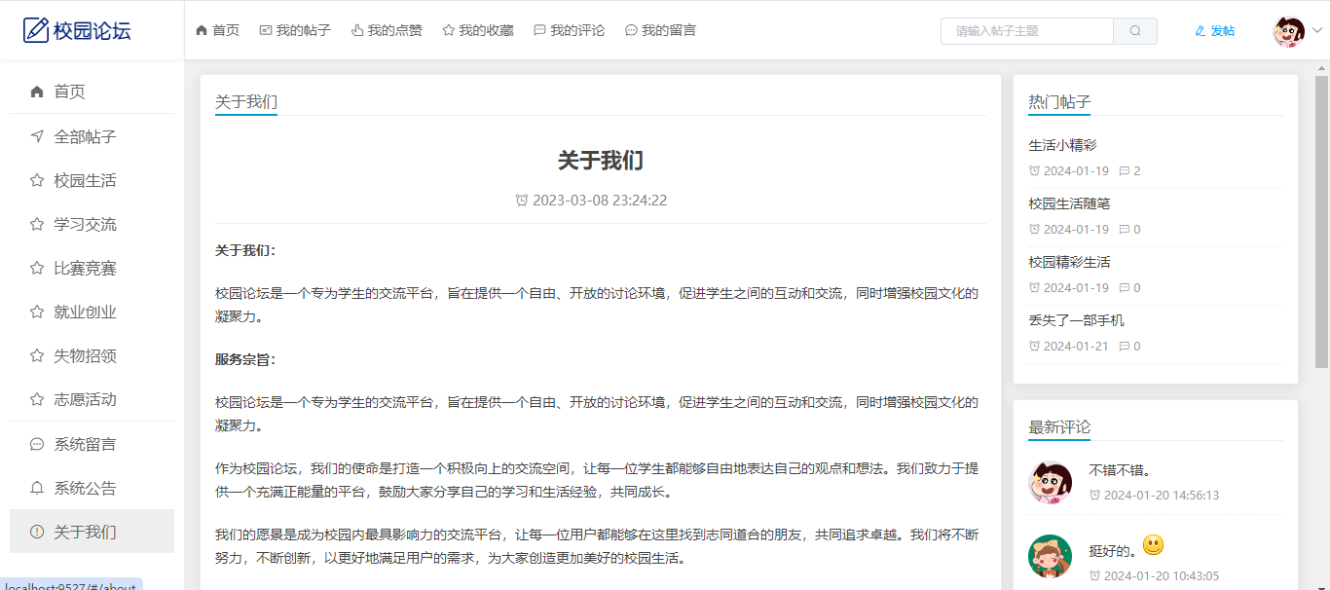Viewport: 1330px width, 590px height.
Task: Click the info circle icon beside 关于我们
Action: [x=37, y=532]
